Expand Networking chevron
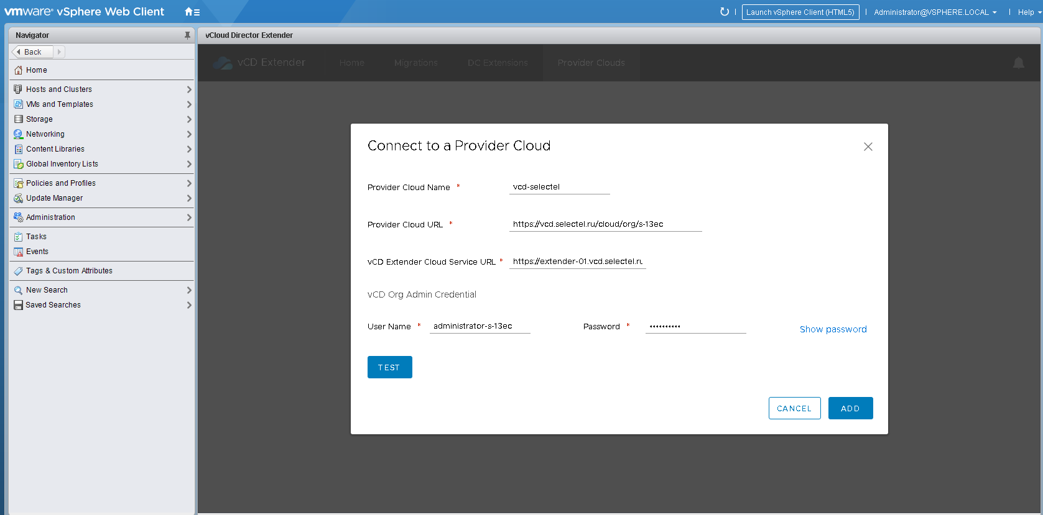 (189, 134)
